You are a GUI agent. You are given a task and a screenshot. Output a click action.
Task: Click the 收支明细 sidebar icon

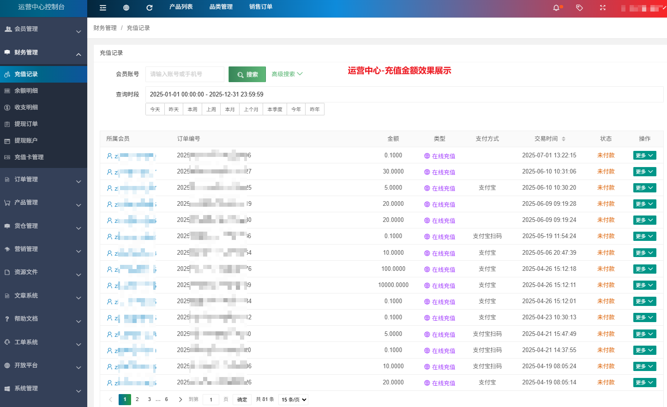[7, 107]
